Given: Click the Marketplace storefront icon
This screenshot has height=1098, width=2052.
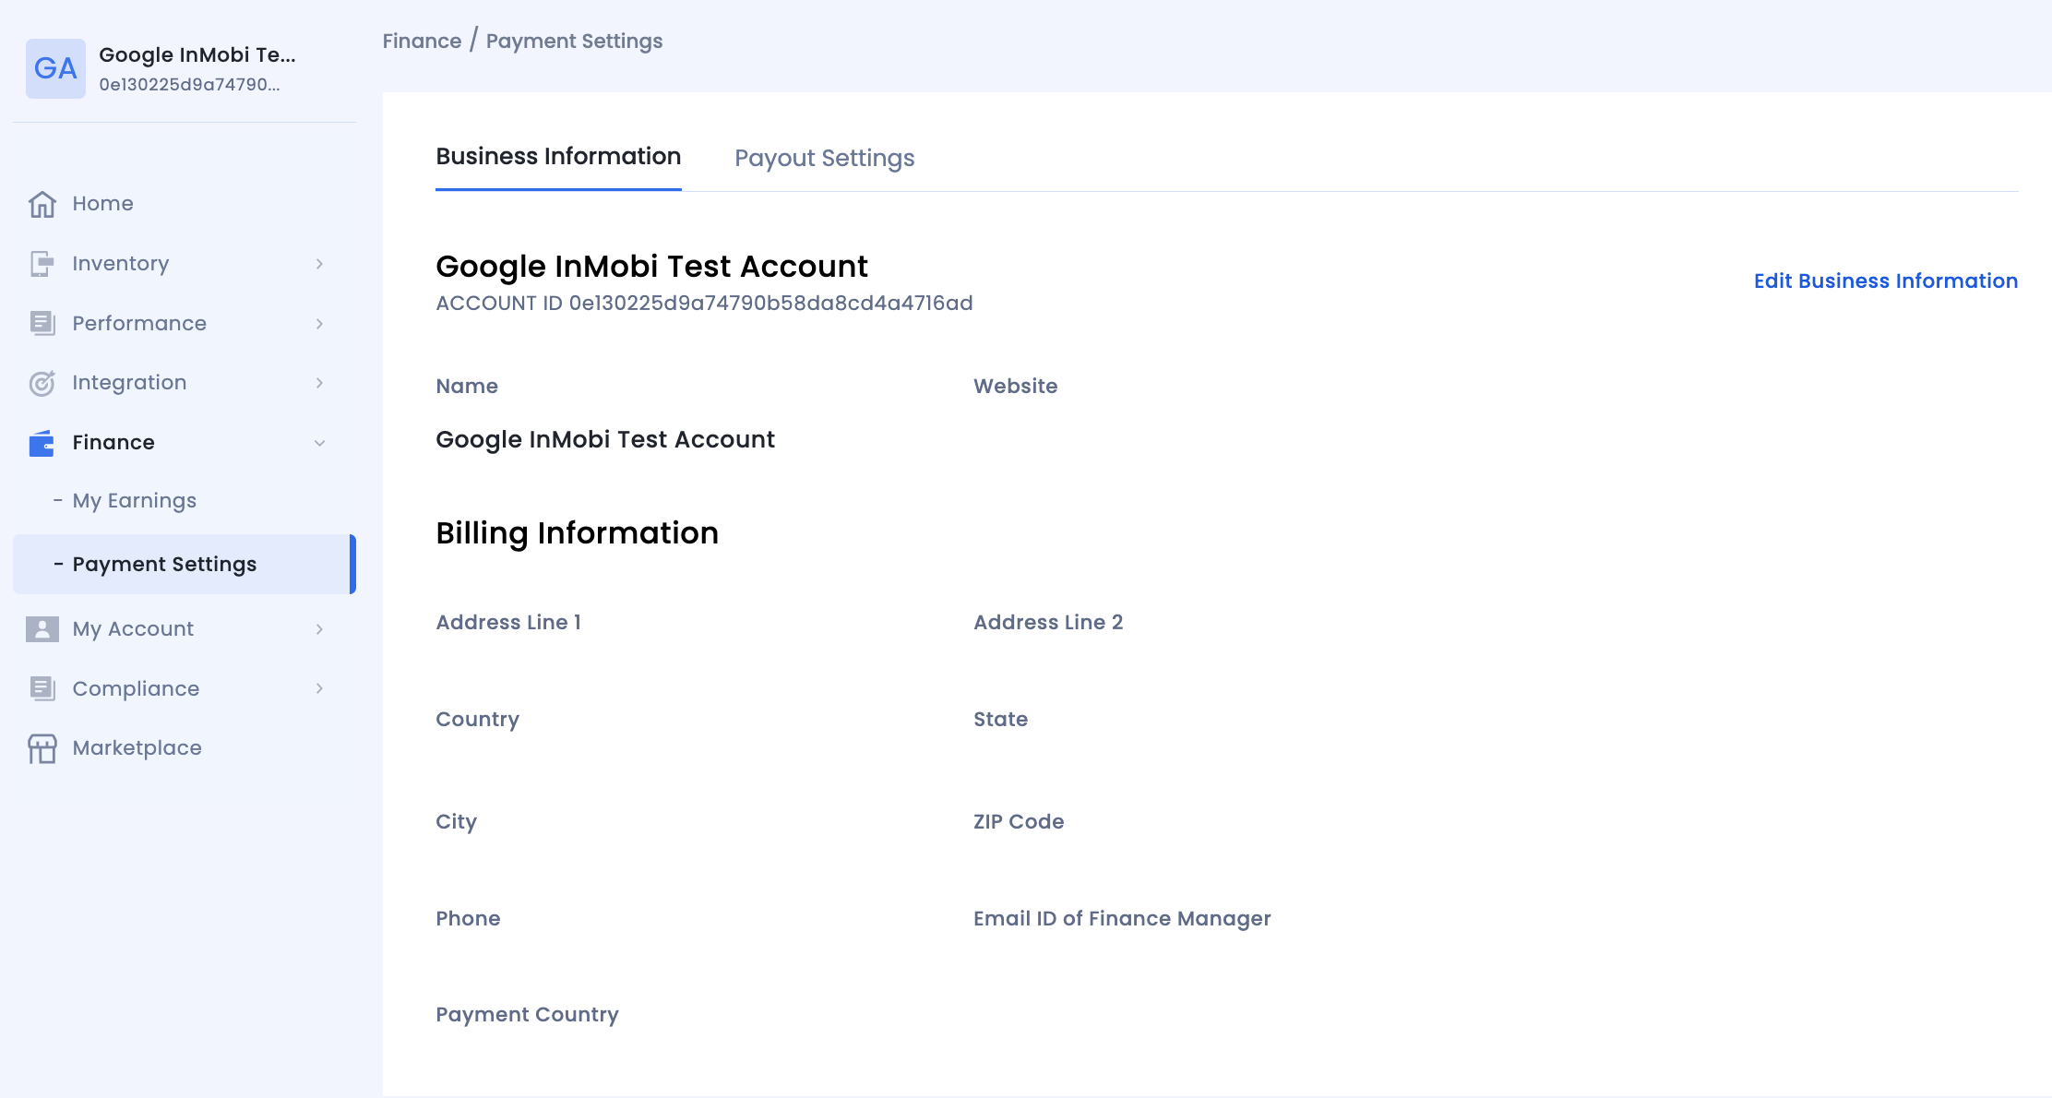Looking at the screenshot, I should (42, 748).
